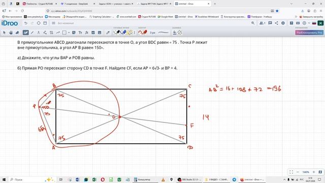
Task: Bookmark this page with the star
Action: [x=277, y=11]
